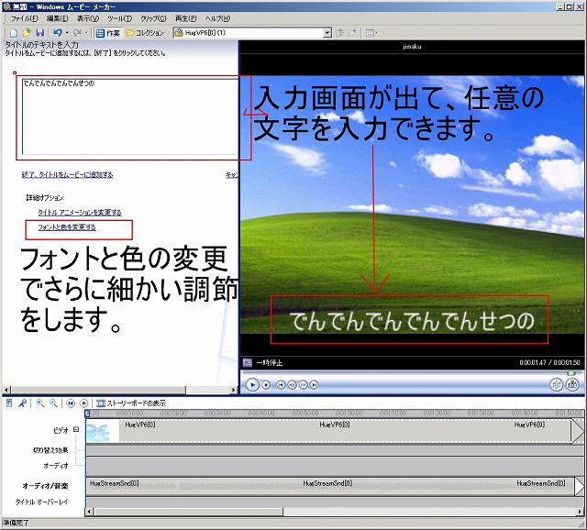
Task: Click the zoom out timeline magnifier
Action: (53, 403)
